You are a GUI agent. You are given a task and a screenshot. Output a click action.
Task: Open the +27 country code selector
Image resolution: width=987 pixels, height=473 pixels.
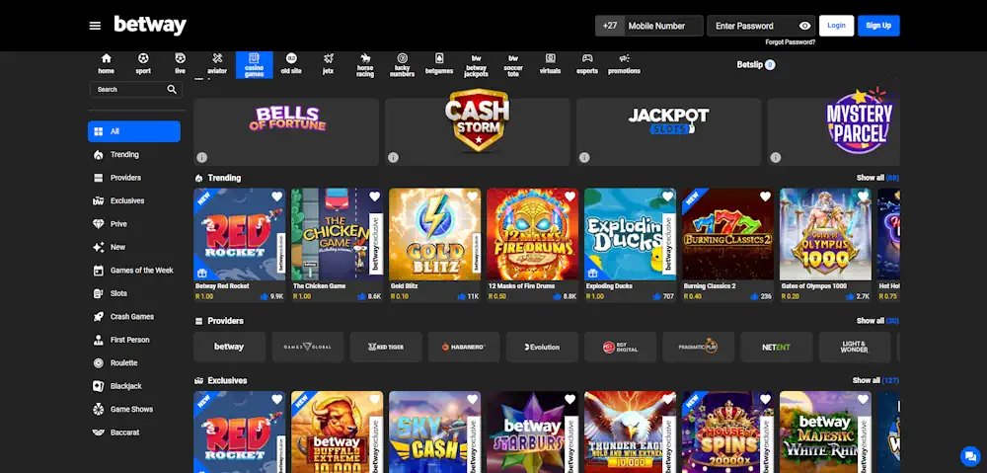point(609,26)
